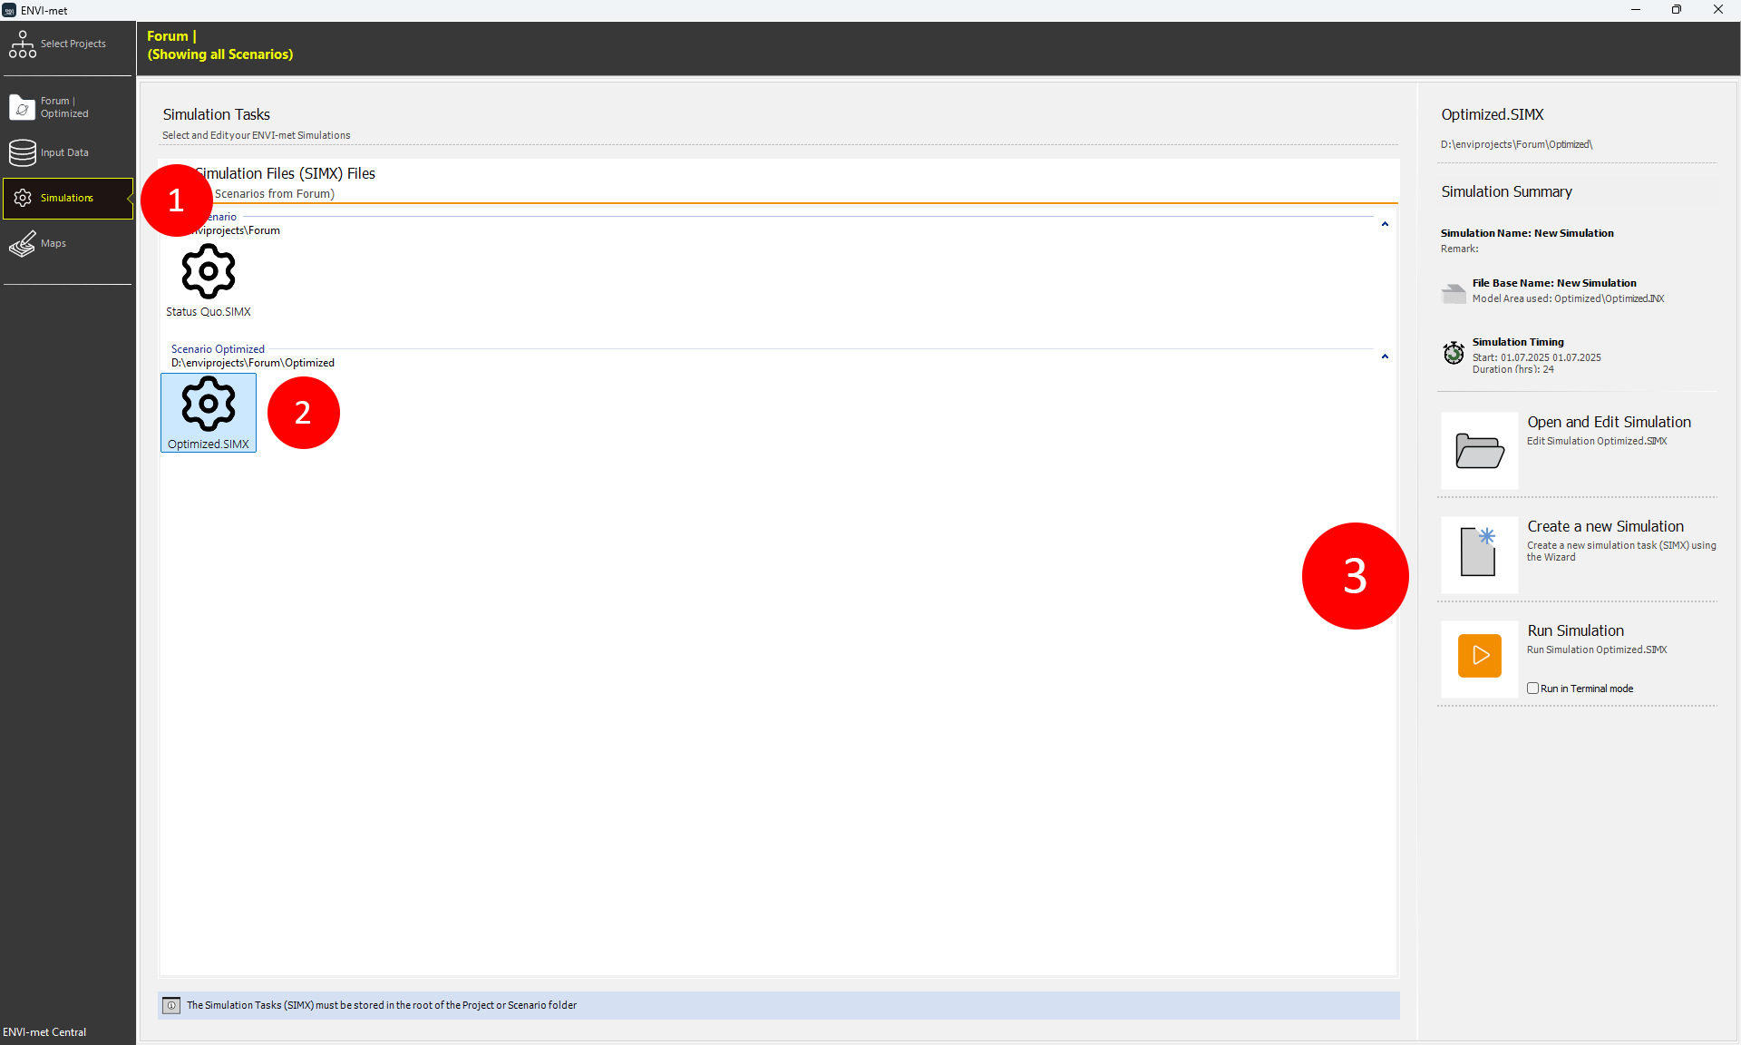The height and width of the screenshot is (1045, 1741).
Task: Click the Forum Optimized folder icon
Action: tap(22, 107)
